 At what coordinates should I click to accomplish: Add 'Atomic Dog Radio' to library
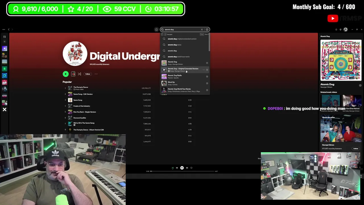coord(207,77)
